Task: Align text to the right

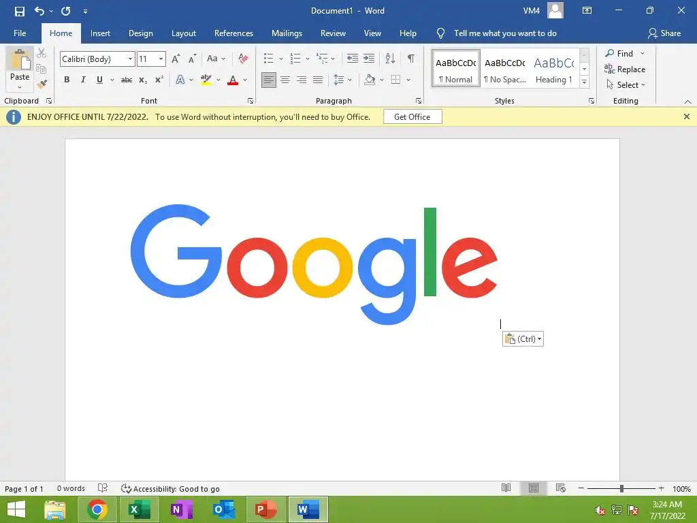Action: (x=302, y=80)
